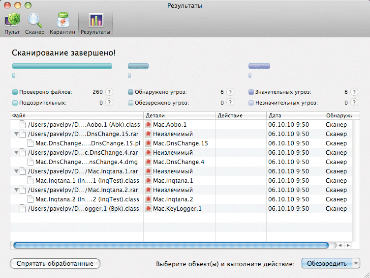This screenshot has height=278, width=370.
Task: Collapse the Mac.Inqtana.1.rar archive row
Action: [17, 171]
